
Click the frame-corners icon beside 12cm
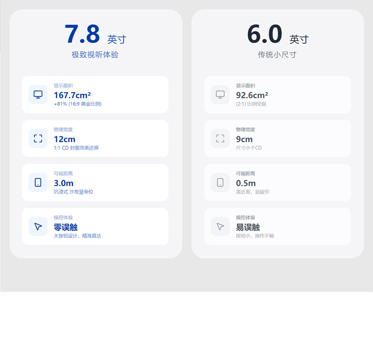(x=38, y=138)
